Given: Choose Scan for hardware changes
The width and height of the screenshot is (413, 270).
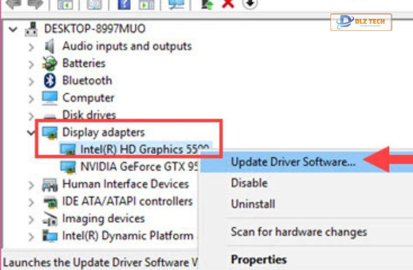Looking at the screenshot, I should click(299, 232).
